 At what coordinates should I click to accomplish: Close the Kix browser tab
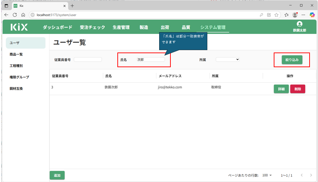65,6
